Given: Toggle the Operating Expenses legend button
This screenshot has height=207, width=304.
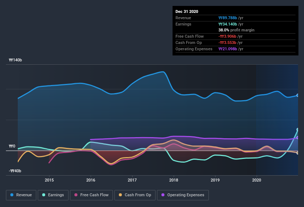Looking at the screenshot, I should (x=183, y=195).
